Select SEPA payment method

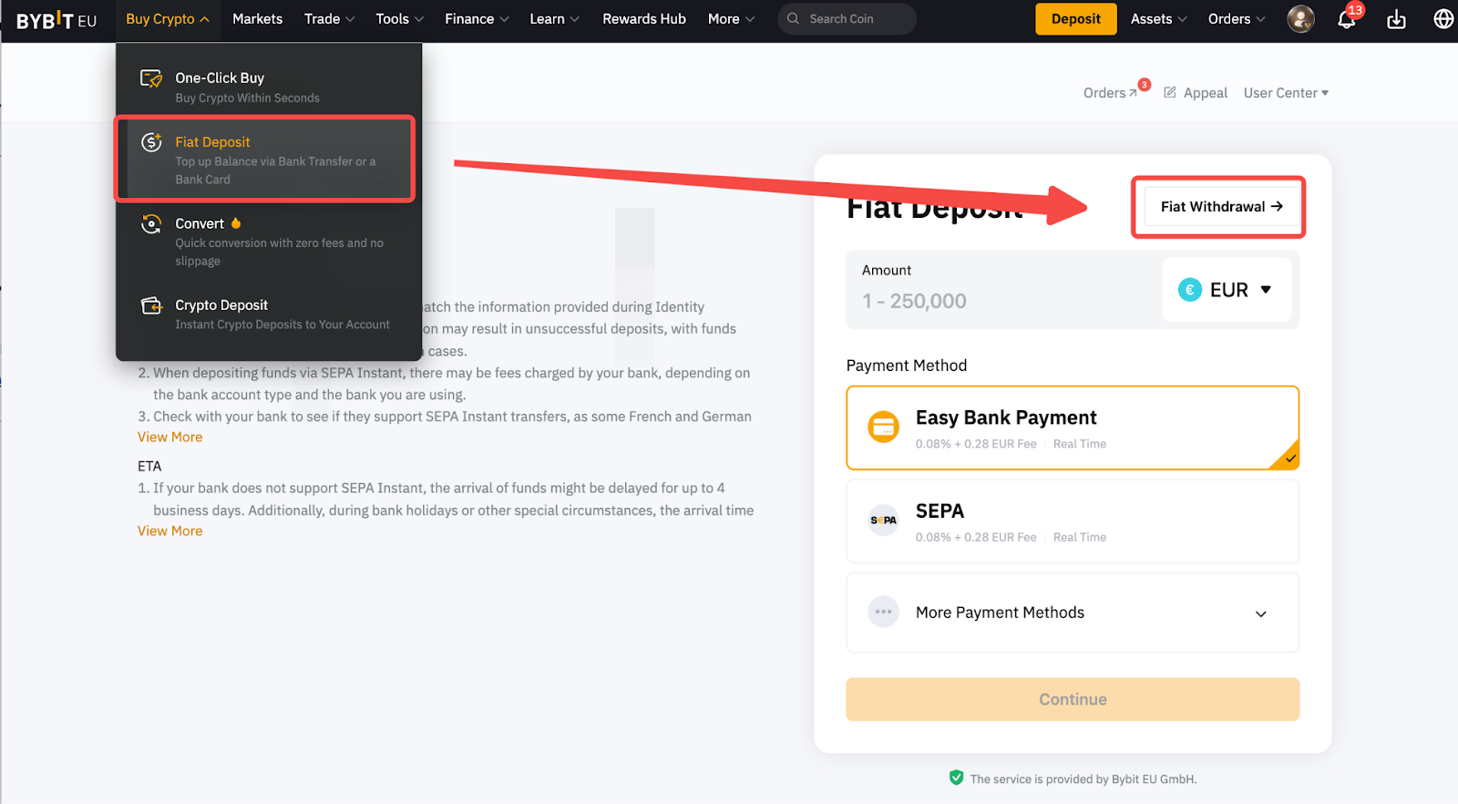1072,521
